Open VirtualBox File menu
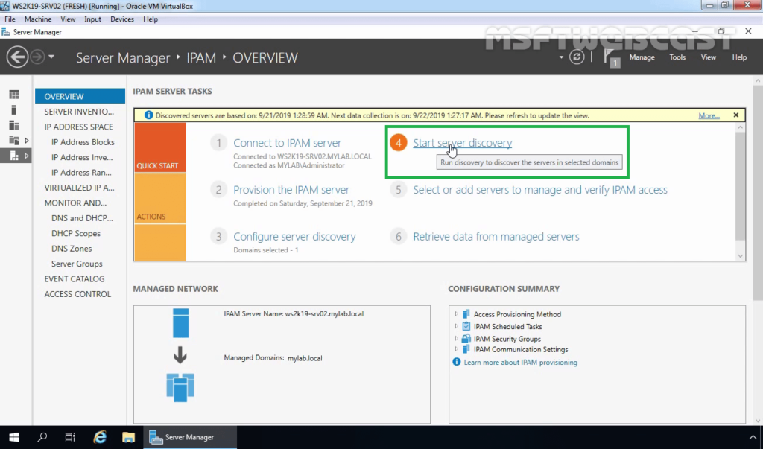This screenshot has width=763, height=449. [10, 19]
